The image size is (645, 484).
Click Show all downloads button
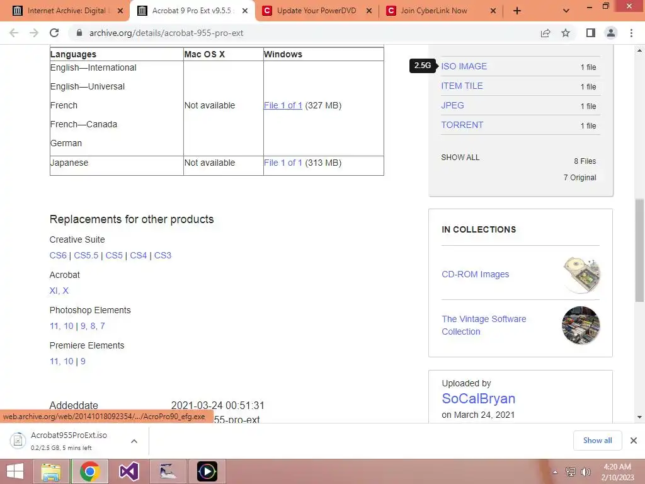(x=597, y=441)
